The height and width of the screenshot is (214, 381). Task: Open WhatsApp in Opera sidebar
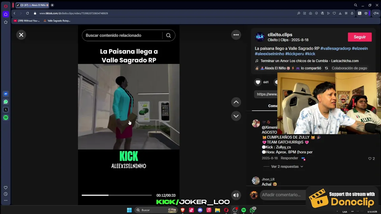pos(6,102)
